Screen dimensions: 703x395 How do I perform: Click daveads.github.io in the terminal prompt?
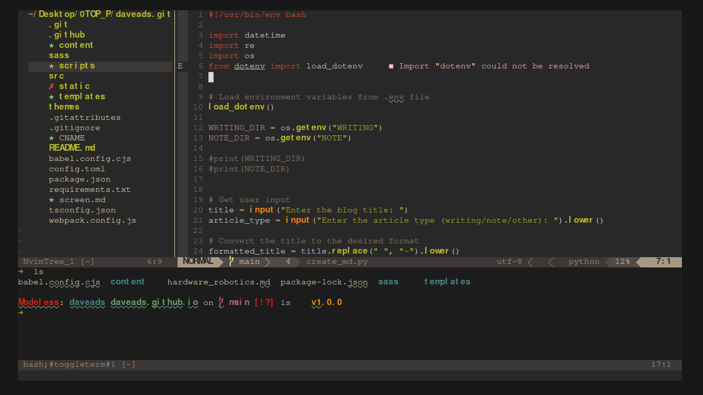(x=154, y=302)
